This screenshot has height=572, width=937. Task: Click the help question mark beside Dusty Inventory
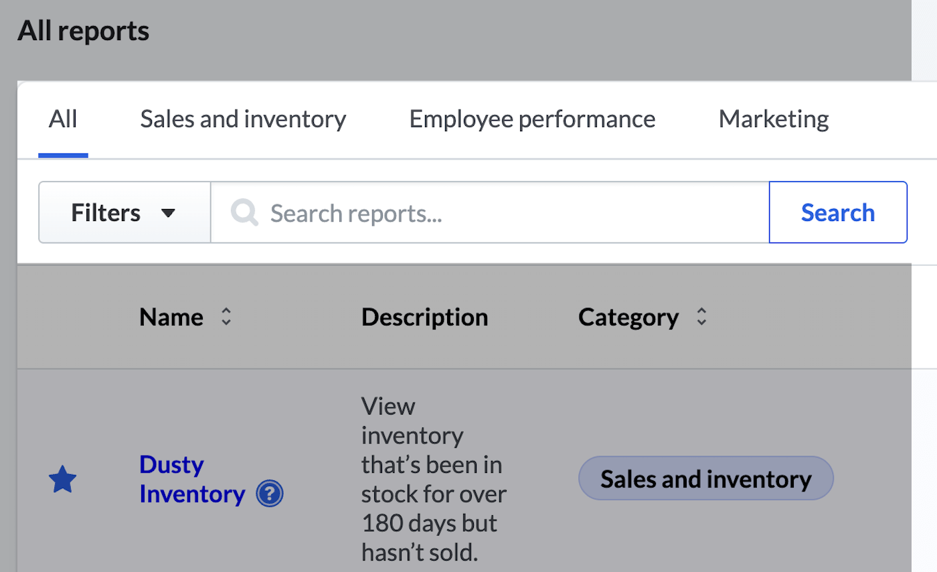pyautogui.click(x=270, y=495)
